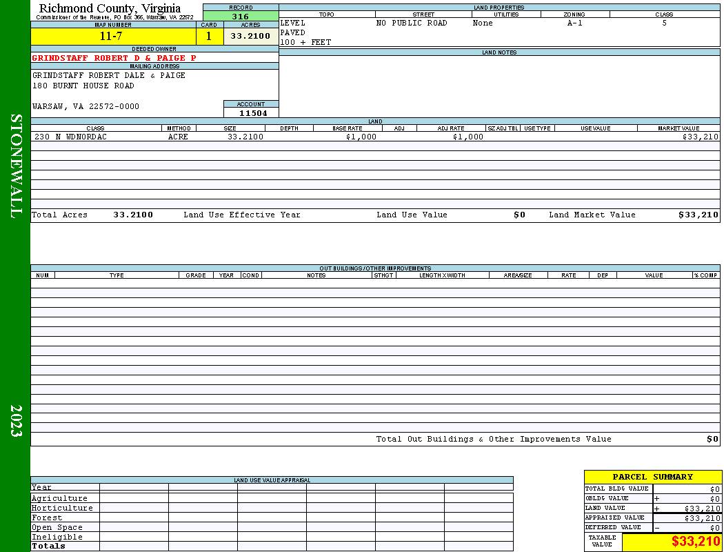Click the Open Space row label
The height and width of the screenshot is (552, 724).
click(x=57, y=528)
